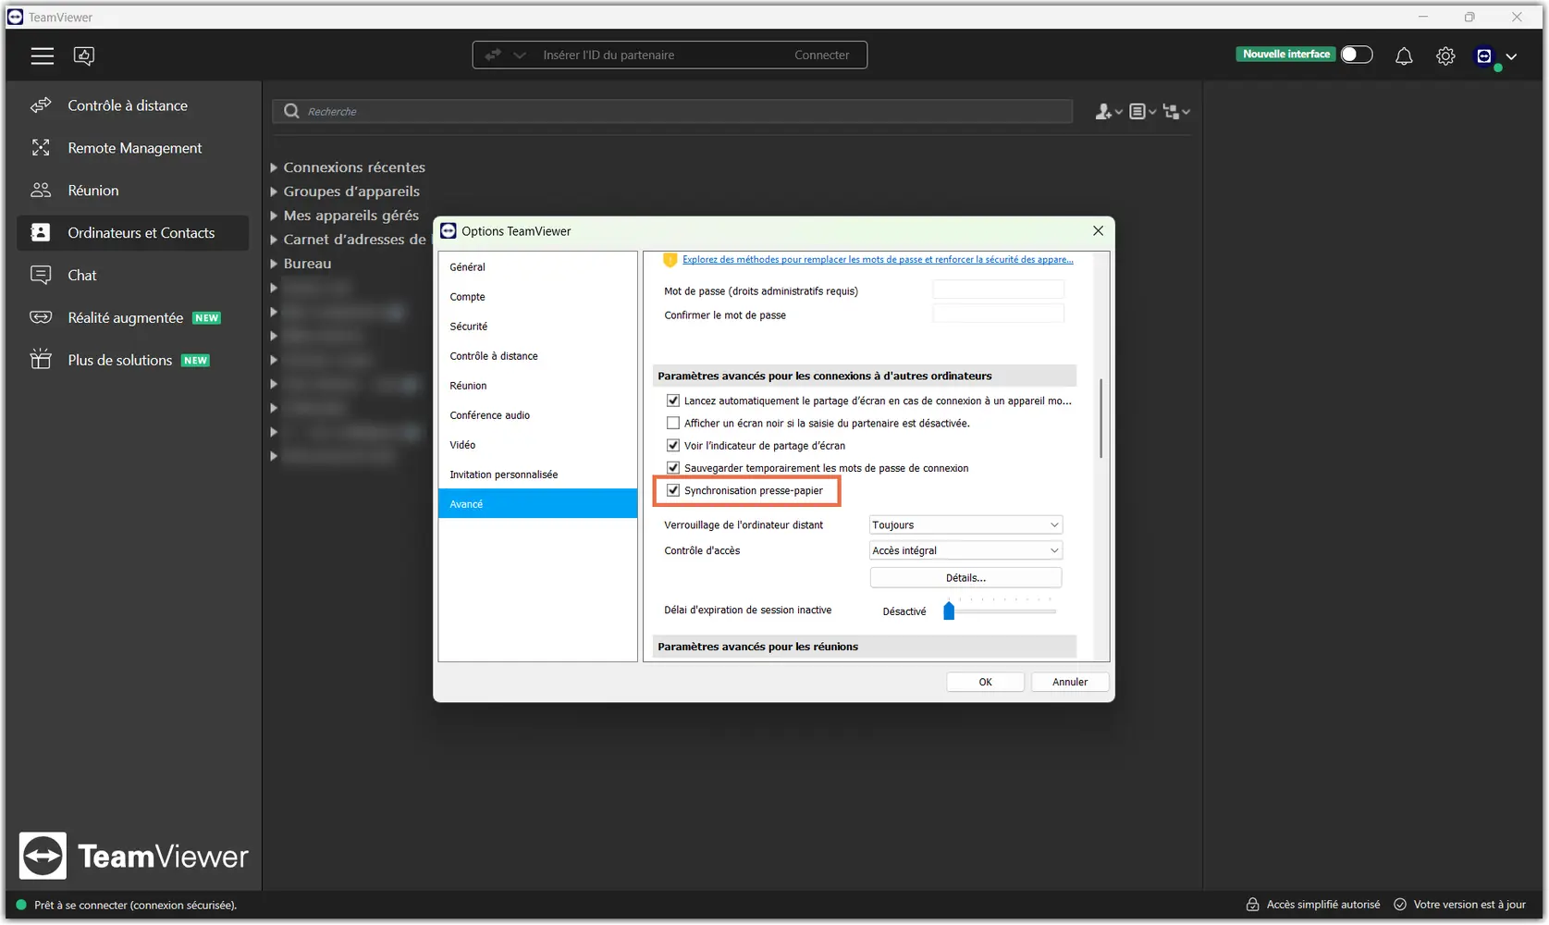Select Vidéo options category

click(x=538, y=445)
